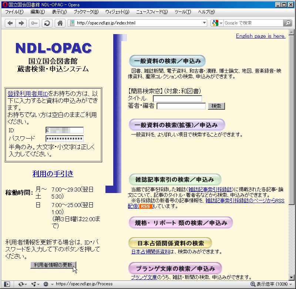Reload the page with the refresh icon

47,23
